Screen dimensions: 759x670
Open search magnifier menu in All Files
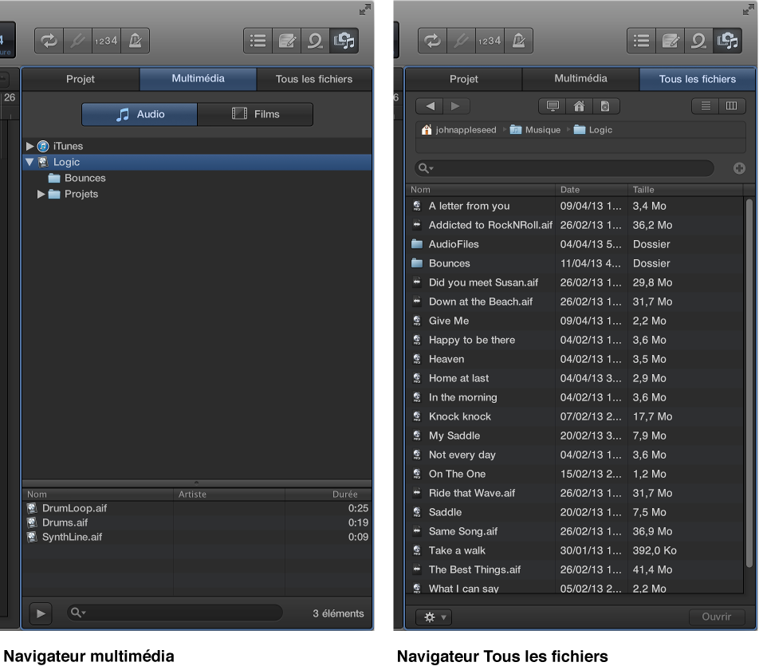(x=426, y=168)
